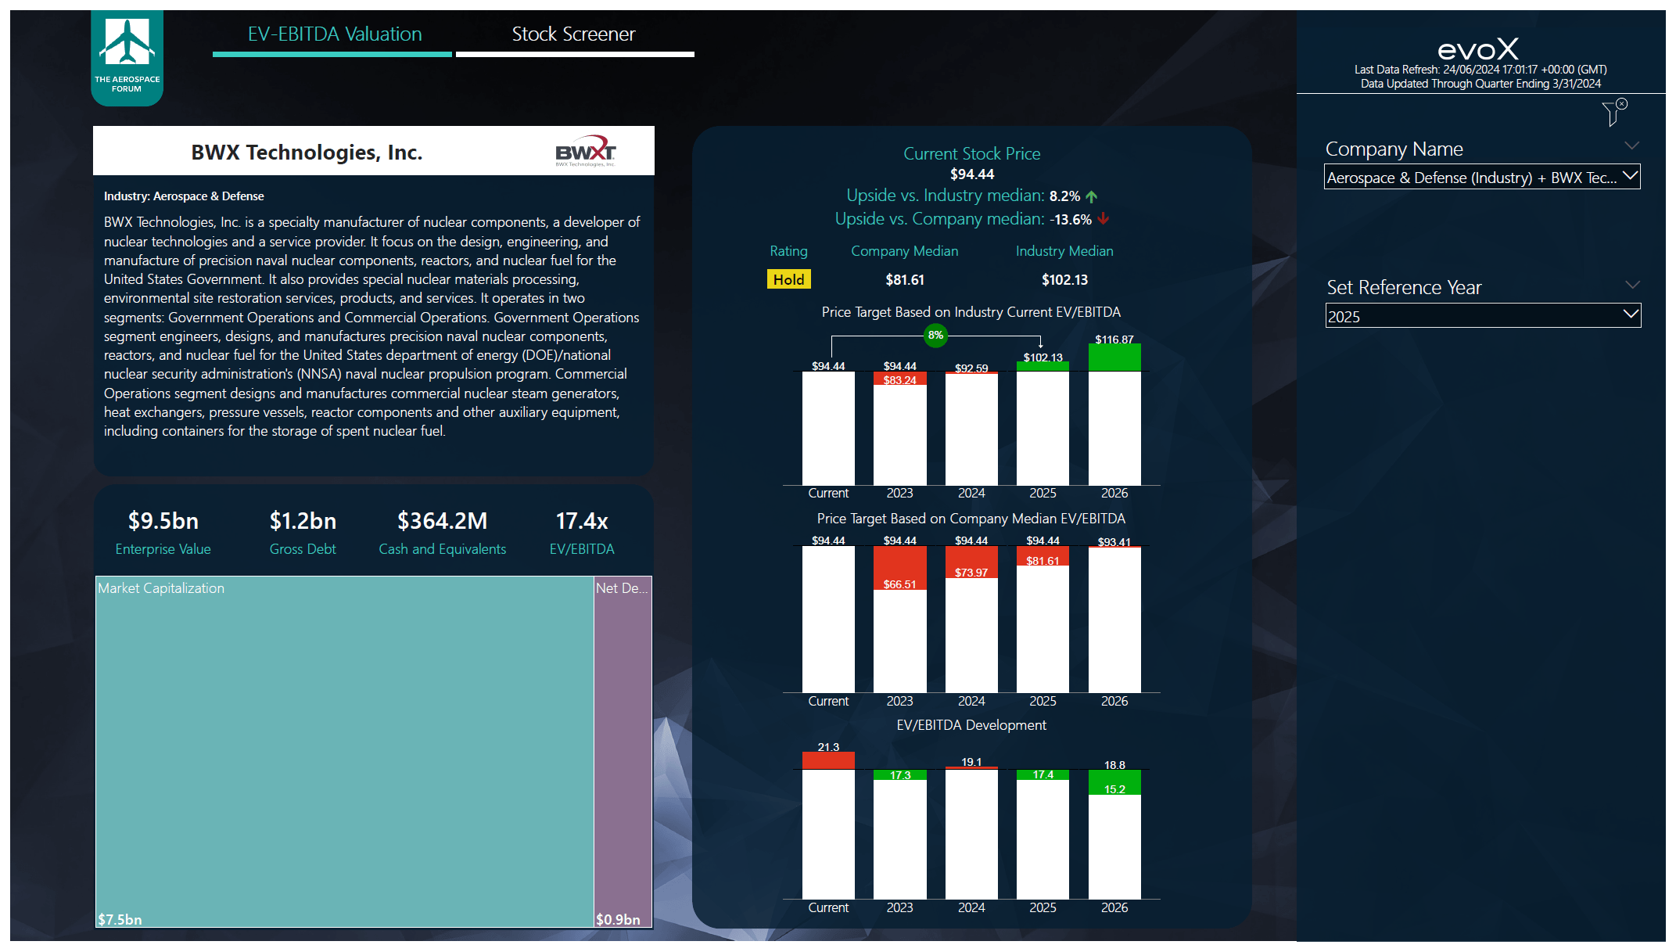Click the BWXT company logo
Image resolution: width=1676 pixels, height=952 pixels.
coord(585,151)
